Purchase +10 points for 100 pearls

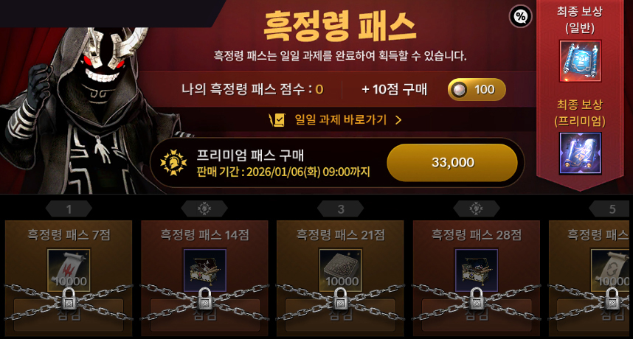click(x=477, y=89)
